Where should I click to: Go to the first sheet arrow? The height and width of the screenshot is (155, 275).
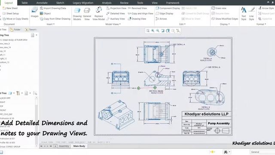pos(41,146)
